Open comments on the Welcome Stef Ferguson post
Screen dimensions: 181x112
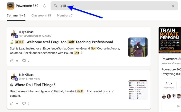[24, 61]
